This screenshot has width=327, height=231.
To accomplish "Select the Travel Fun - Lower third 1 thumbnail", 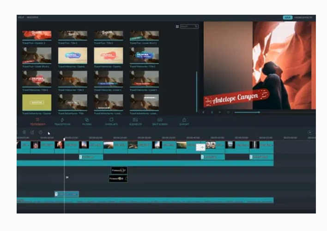I will (144, 35).
